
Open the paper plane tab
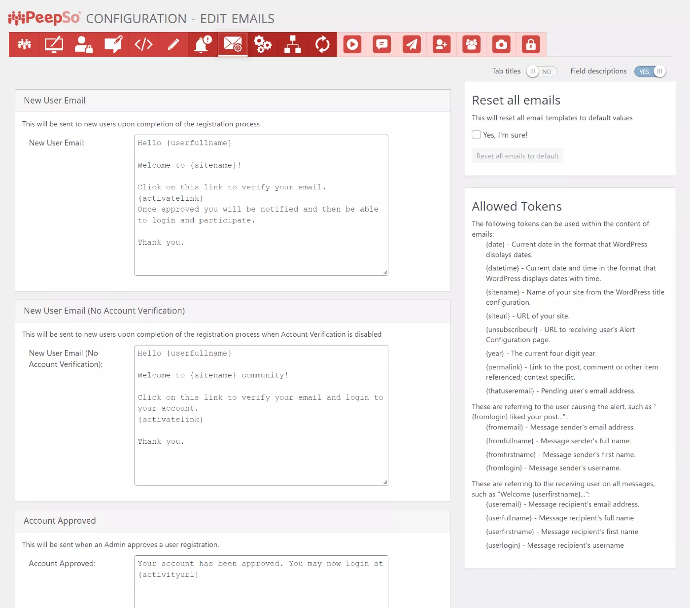tap(412, 44)
